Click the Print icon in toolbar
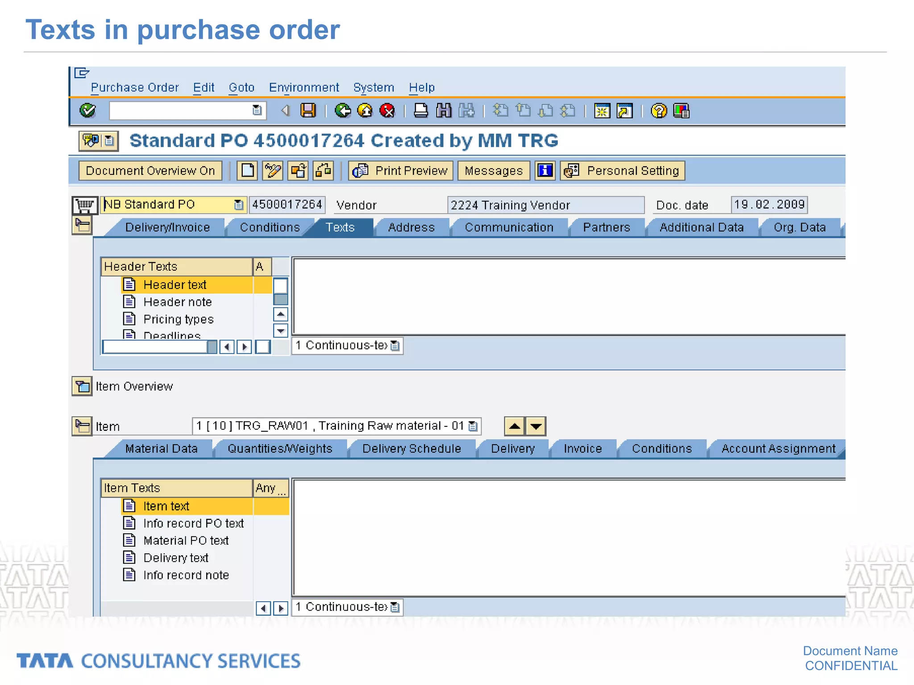The height and width of the screenshot is (685, 914). click(420, 111)
